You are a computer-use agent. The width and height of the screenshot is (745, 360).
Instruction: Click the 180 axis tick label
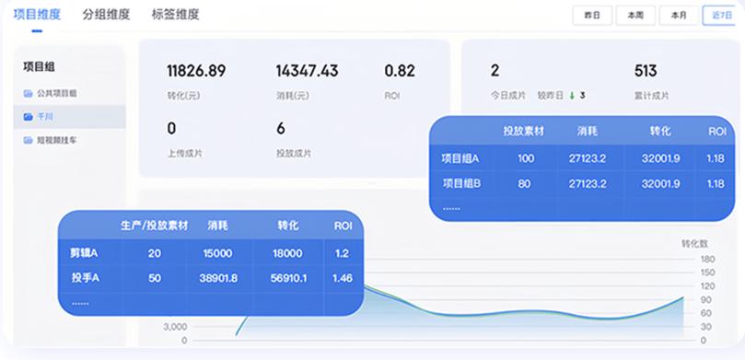pyautogui.click(x=707, y=260)
